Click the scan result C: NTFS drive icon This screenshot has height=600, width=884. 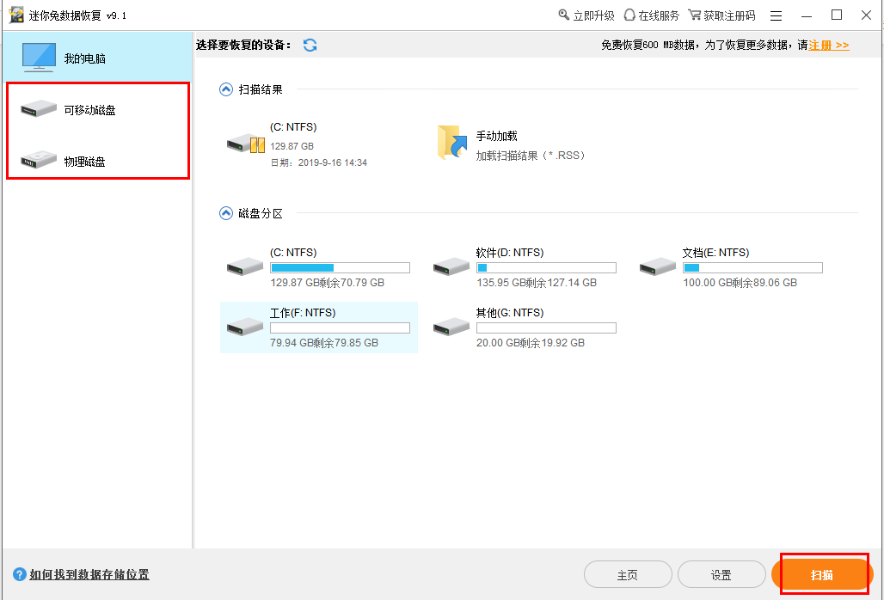click(x=246, y=144)
